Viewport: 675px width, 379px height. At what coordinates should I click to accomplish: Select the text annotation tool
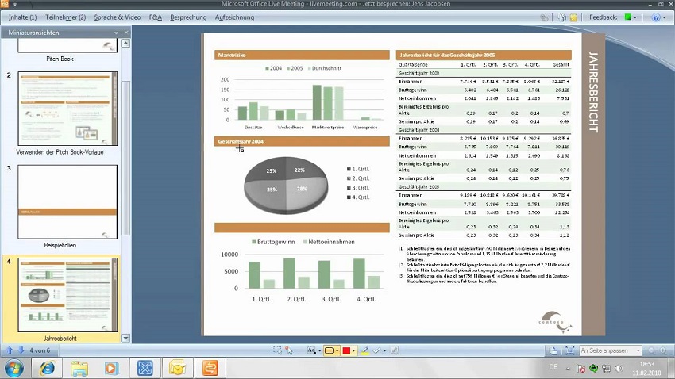[310, 350]
